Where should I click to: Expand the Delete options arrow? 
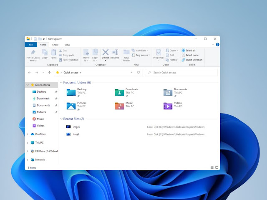coord(106,61)
